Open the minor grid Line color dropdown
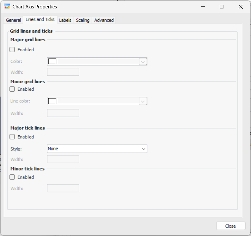Viewport: 251px width, 236px height. pyautogui.click(x=143, y=101)
